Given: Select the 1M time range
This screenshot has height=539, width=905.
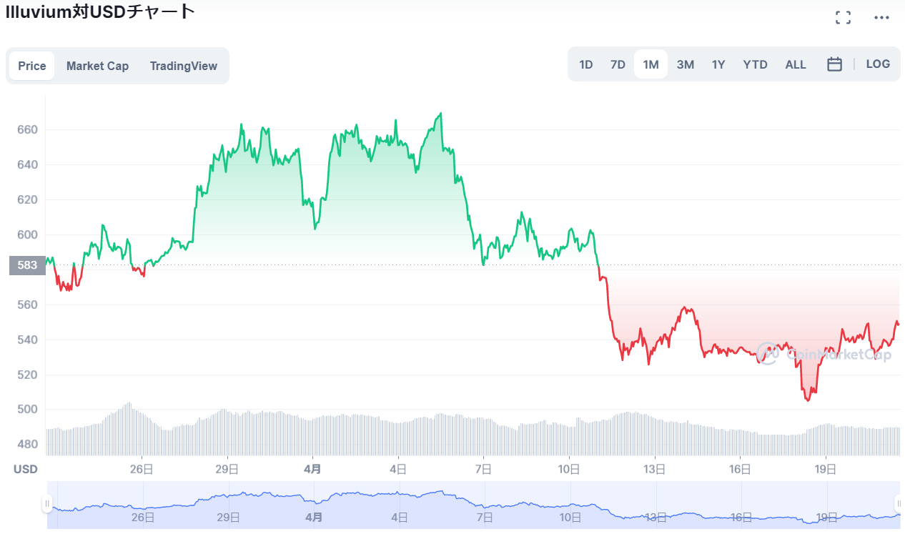Looking at the screenshot, I should [x=651, y=64].
